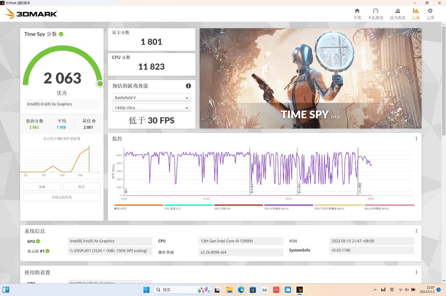Show hidden system tray icons
Screen dimensions: 446x296
(x=374, y=290)
